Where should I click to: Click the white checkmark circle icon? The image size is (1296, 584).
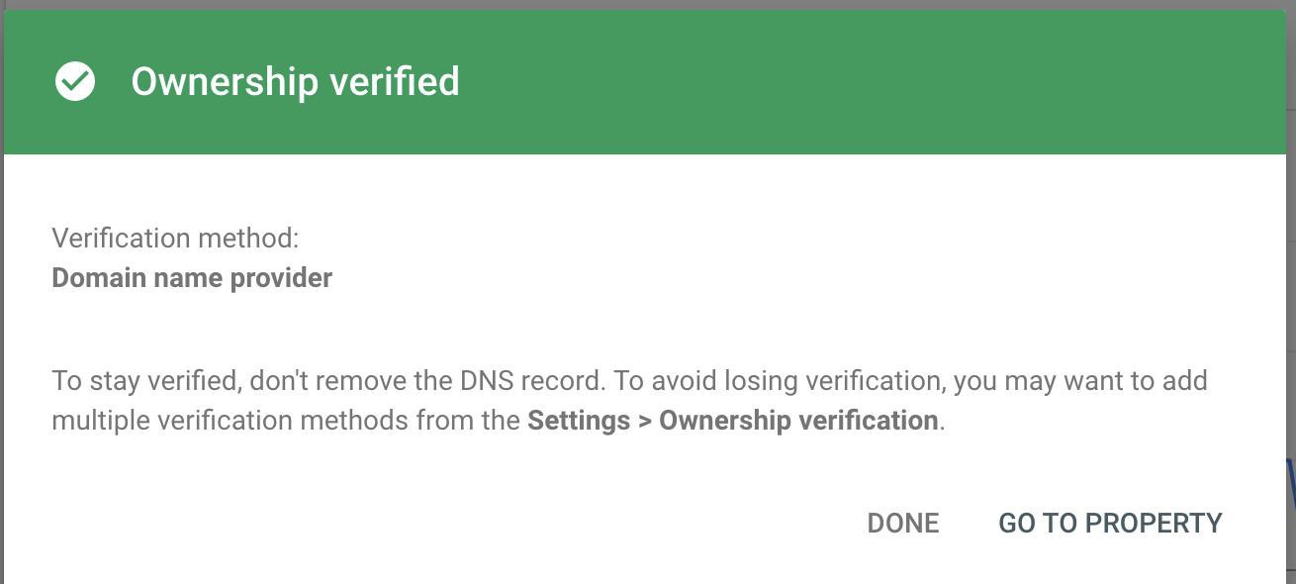[x=75, y=81]
